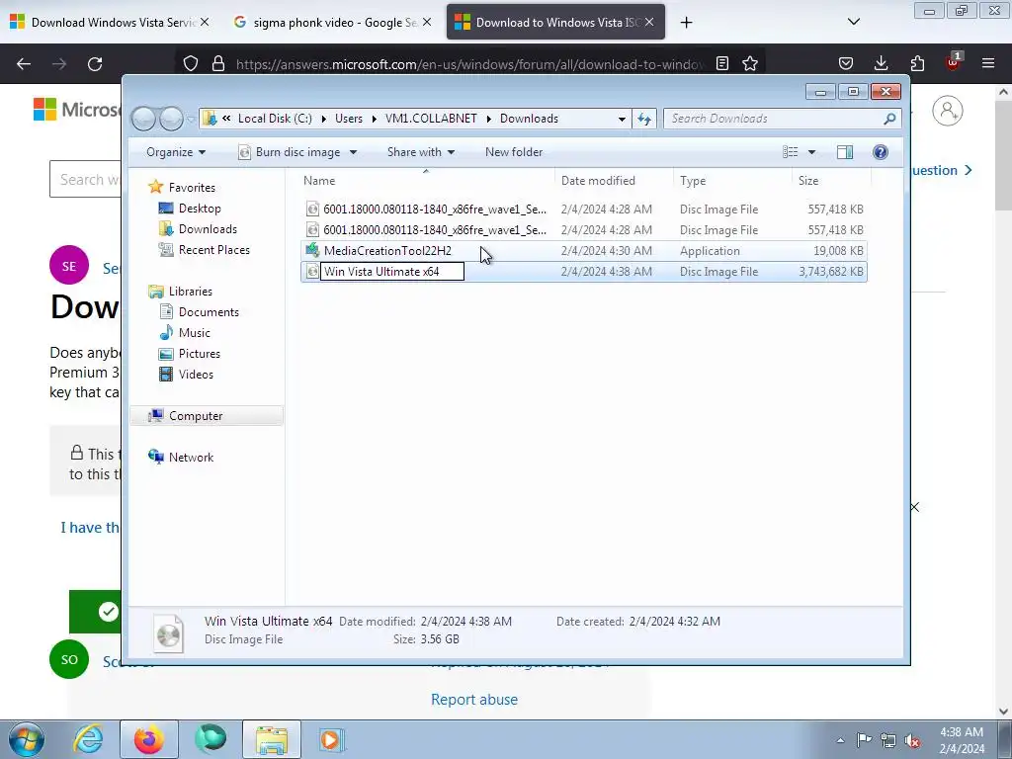
Task: Open the Pocket save icon
Action: (846, 63)
